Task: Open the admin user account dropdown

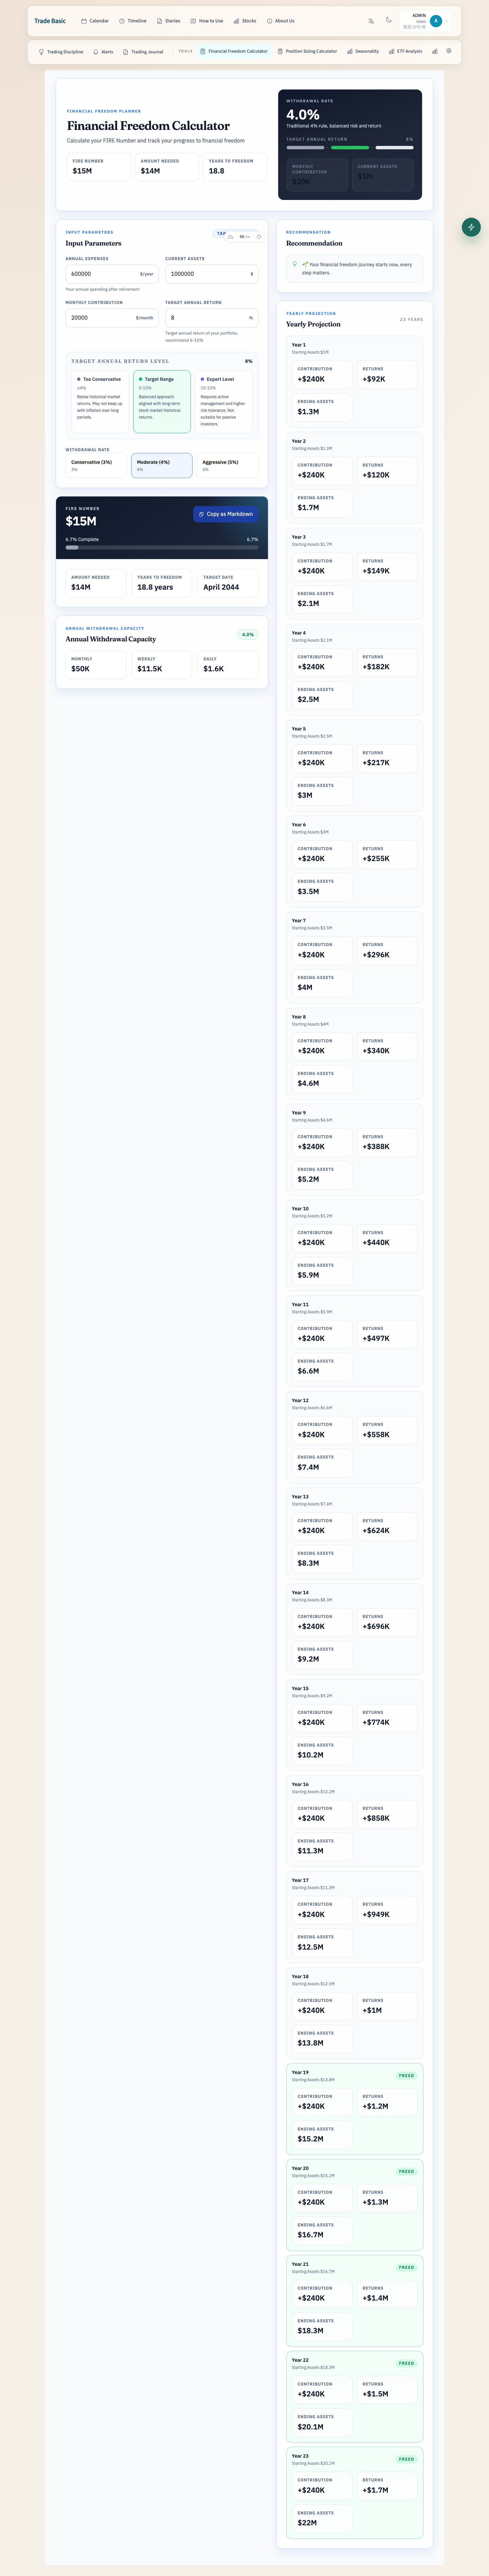Action: coord(429,21)
